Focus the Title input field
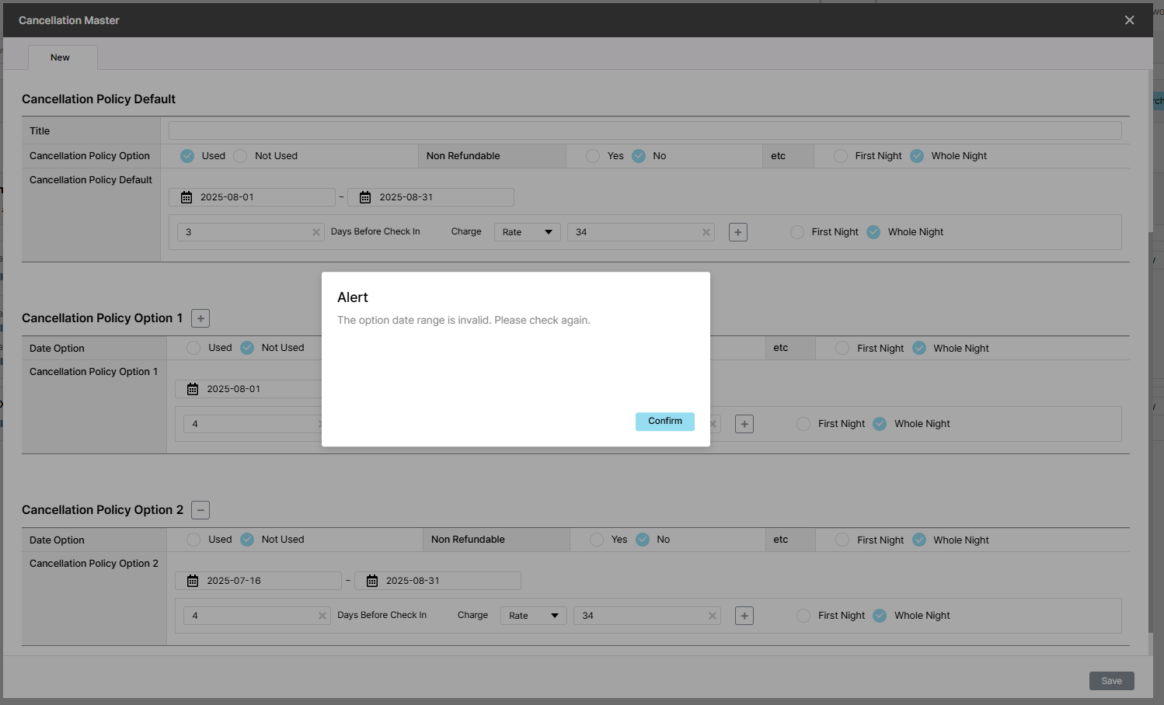This screenshot has height=705, width=1164. tap(645, 130)
